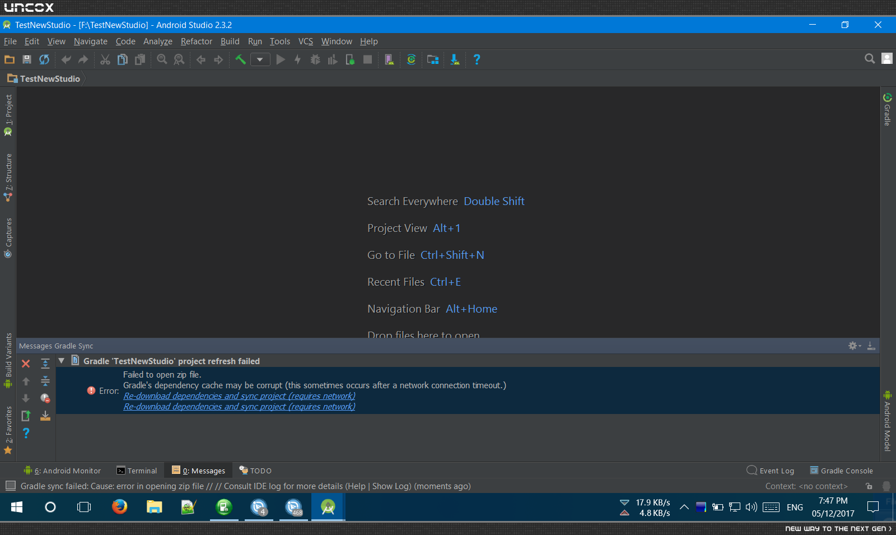Open the Android Model side tab

pyautogui.click(x=888, y=421)
